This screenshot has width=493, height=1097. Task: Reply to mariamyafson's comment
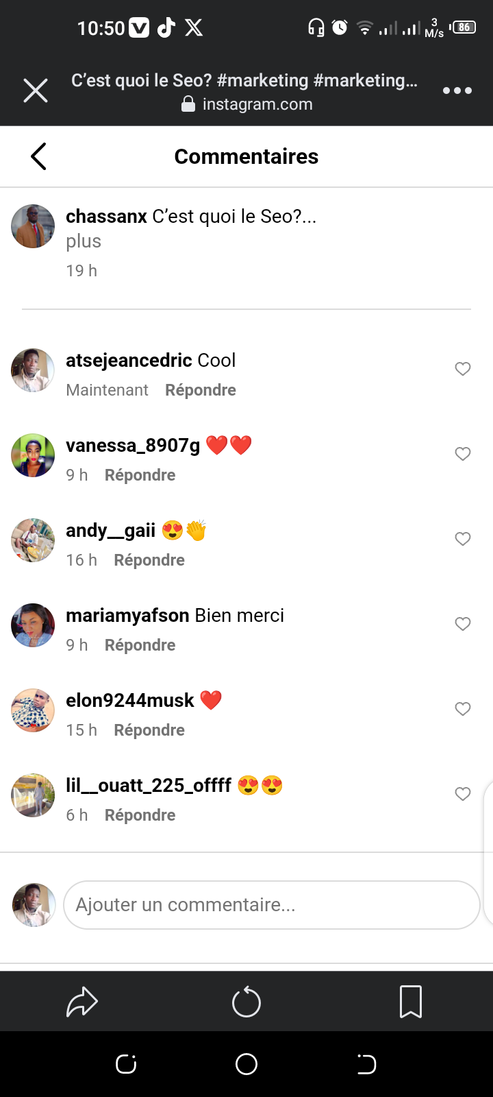coord(140,645)
